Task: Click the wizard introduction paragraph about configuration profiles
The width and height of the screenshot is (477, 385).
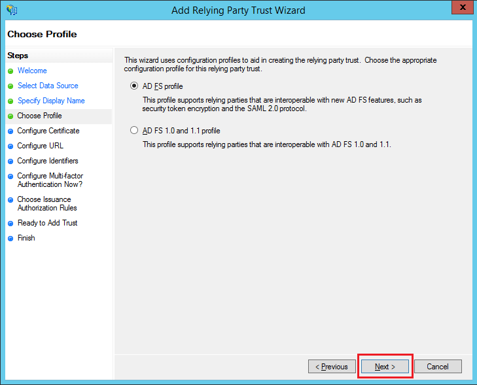Action: point(280,65)
